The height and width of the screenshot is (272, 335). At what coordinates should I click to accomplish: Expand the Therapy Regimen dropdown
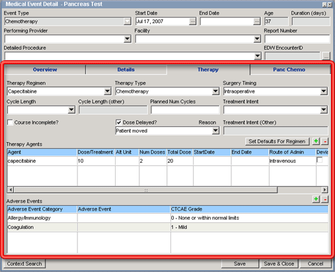(107, 91)
